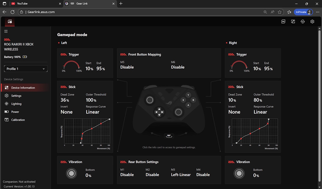Open the browser favorites list icon

coord(289,12)
